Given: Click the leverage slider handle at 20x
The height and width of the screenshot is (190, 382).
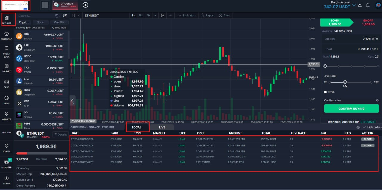Looking at the screenshot, I should pyautogui.click(x=345, y=82).
